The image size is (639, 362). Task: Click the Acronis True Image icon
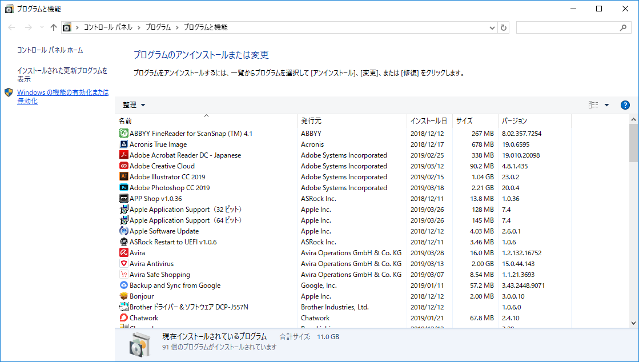[124, 144]
